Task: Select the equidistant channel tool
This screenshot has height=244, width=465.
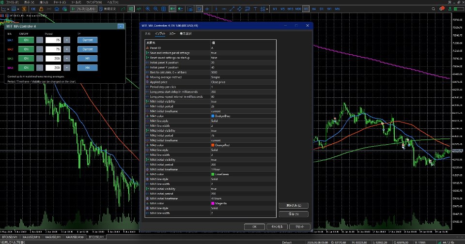Action: (239, 9)
